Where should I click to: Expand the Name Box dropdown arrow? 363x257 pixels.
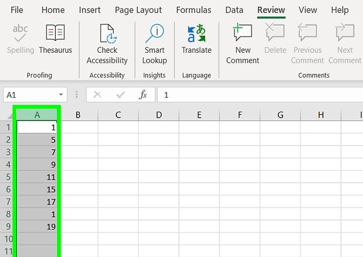61,95
